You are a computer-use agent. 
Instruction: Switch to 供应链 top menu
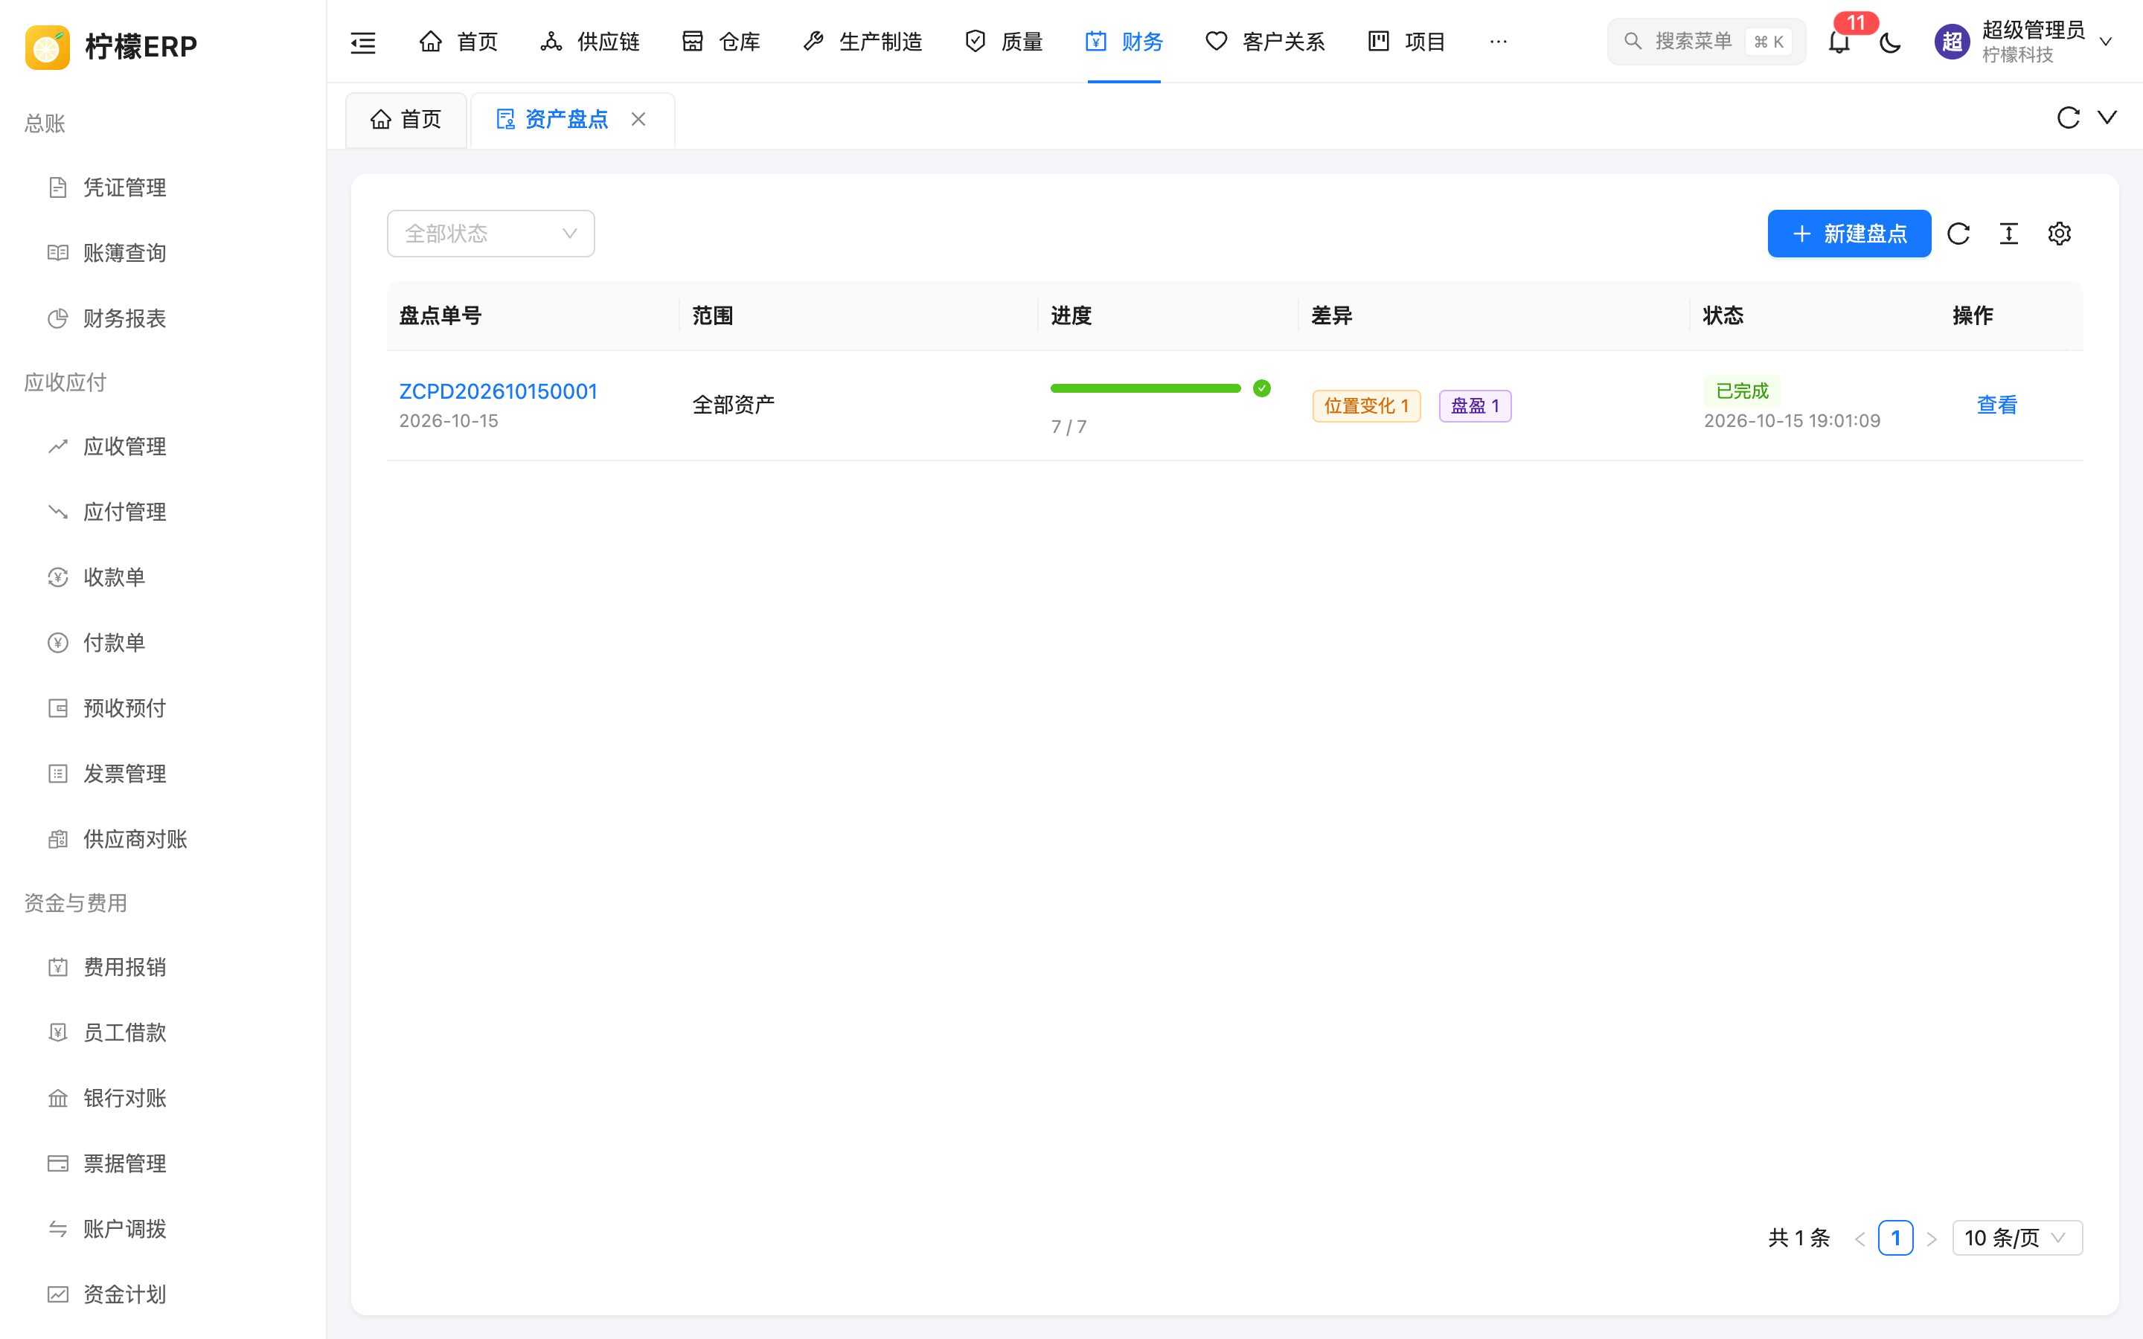click(590, 42)
